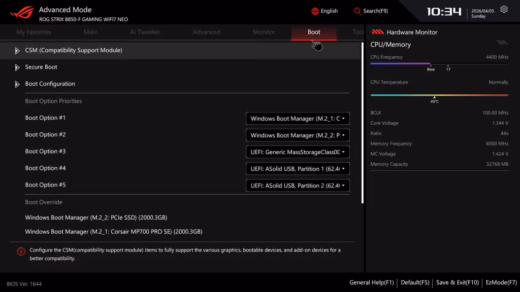Click the vertical scrollbar of the Boot list
The image size is (520, 292).
[362, 122]
